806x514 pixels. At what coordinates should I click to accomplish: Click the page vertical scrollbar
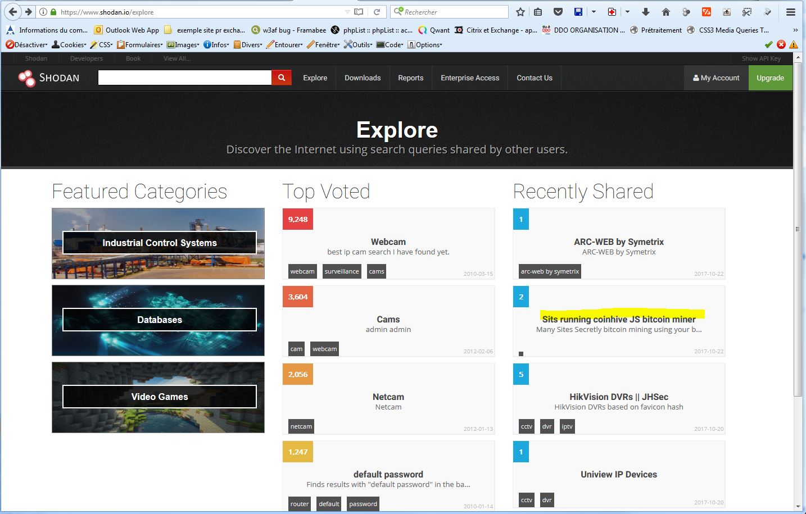pos(798,225)
